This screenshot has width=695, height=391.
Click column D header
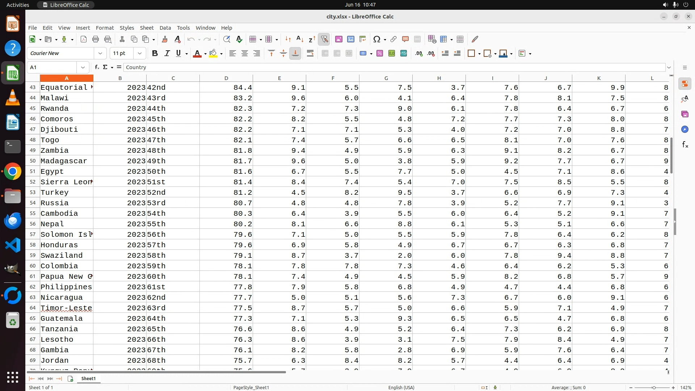click(x=226, y=78)
